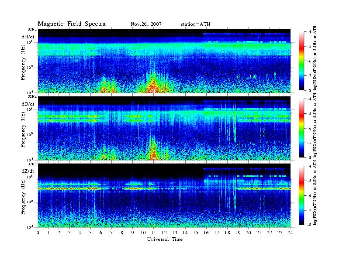Click hour tick "6" on the time axis
Screen dimensions: 346x267
(x=101, y=233)
